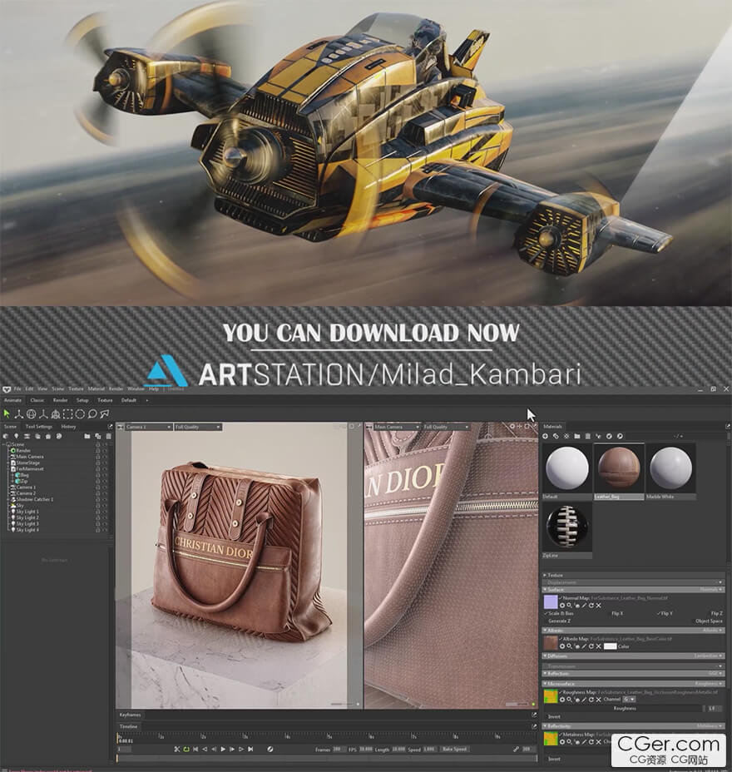Open the Albedo model dropdown
Screen dimensions: 732x772
click(x=712, y=631)
